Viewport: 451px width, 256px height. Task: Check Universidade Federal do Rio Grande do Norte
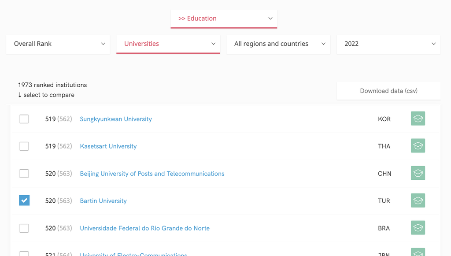(x=24, y=228)
